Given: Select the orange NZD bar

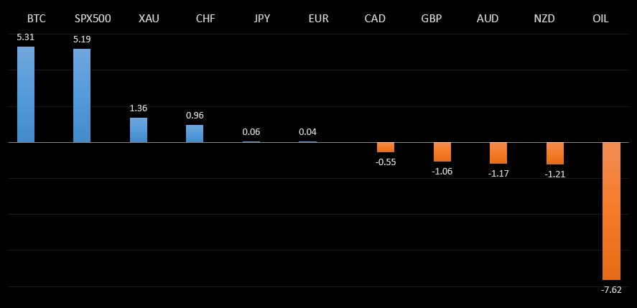Looking at the screenshot, I should click(x=555, y=154).
